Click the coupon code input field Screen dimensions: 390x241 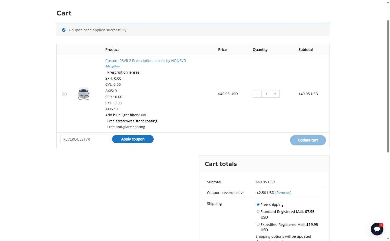click(85, 139)
